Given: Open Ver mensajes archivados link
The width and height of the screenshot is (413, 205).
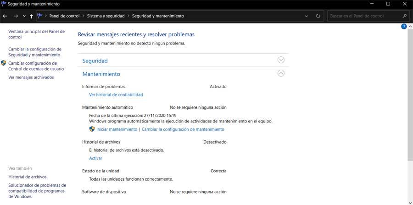Looking at the screenshot, I should [31, 78].
